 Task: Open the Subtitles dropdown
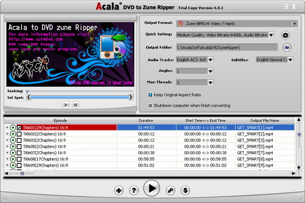pyautogui.click(x=290, y=60)
